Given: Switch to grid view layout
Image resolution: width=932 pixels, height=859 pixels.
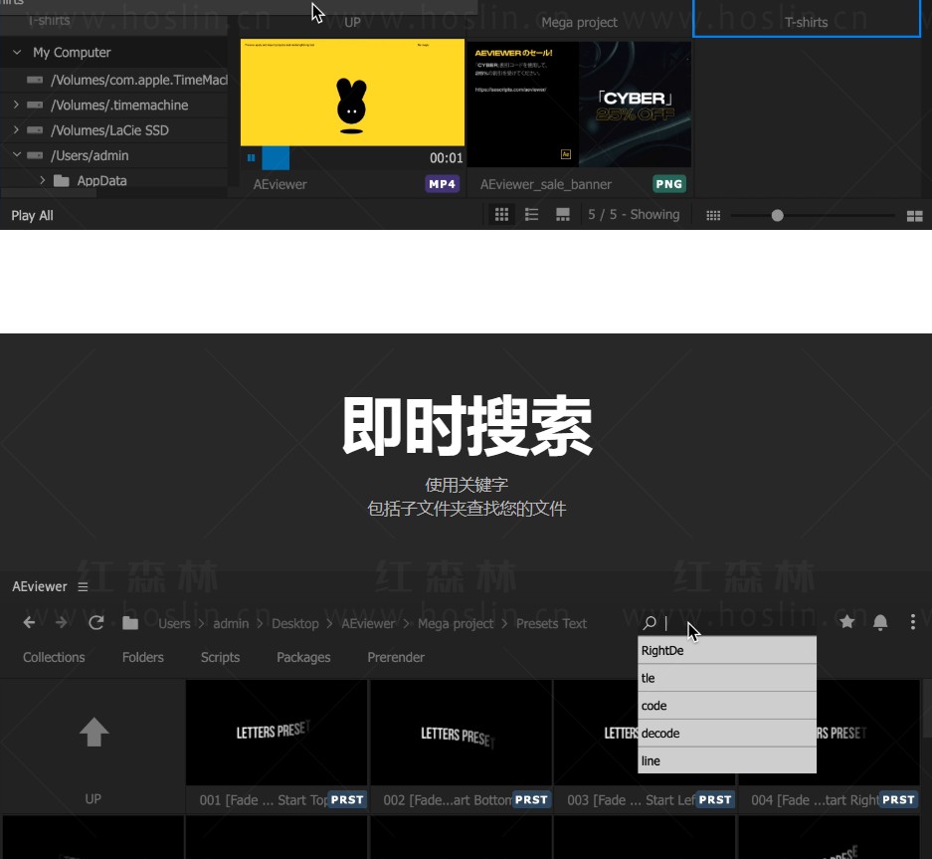Looking at the screenshot, I should [x=501, y=215].
